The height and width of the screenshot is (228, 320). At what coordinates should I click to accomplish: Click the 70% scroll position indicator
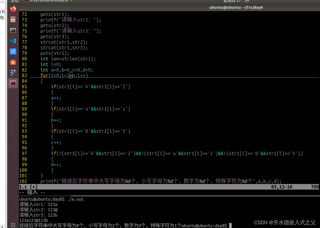coord(315,187)
